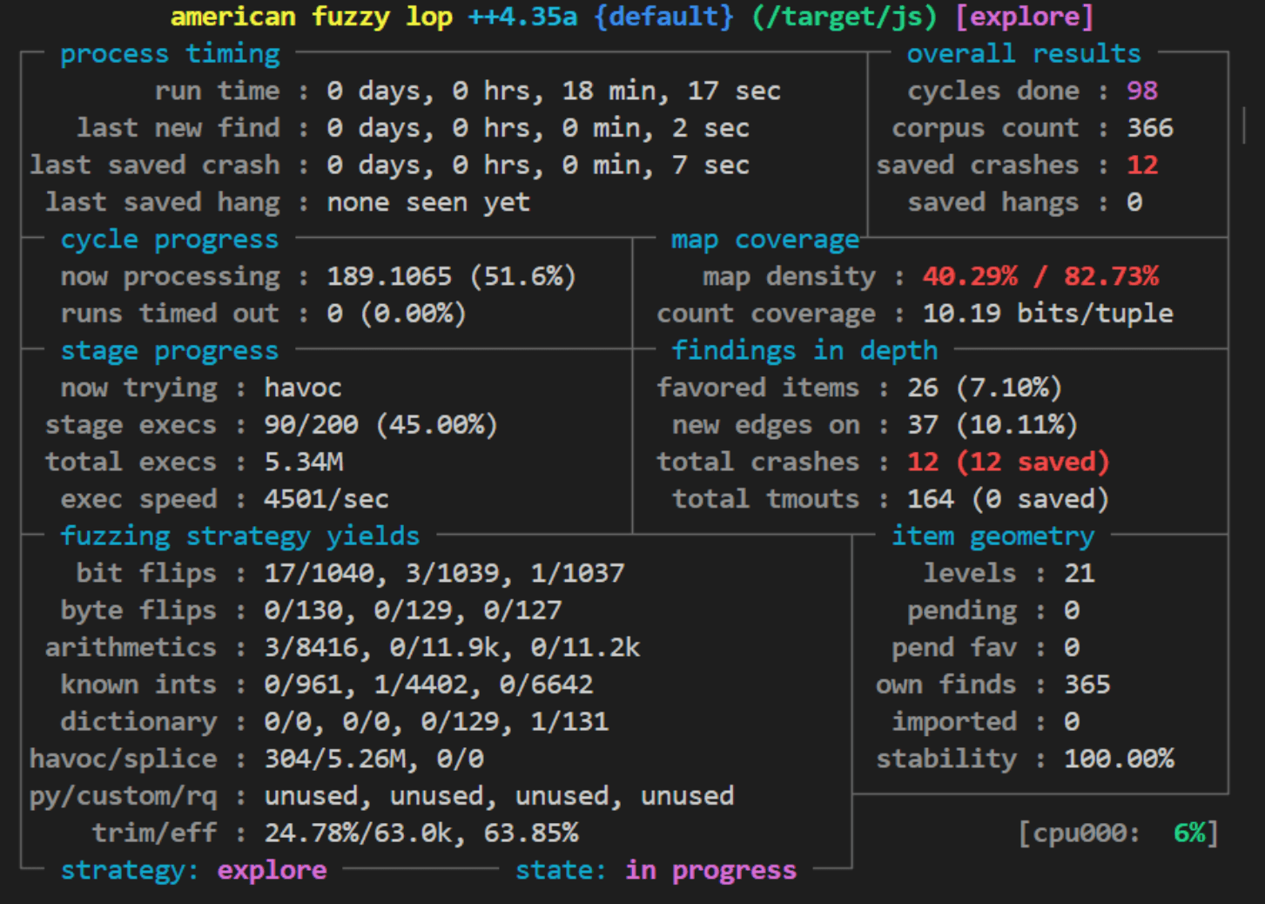
Task: Click the [explore] power schedule indicator
Action: pos(1026,17)
